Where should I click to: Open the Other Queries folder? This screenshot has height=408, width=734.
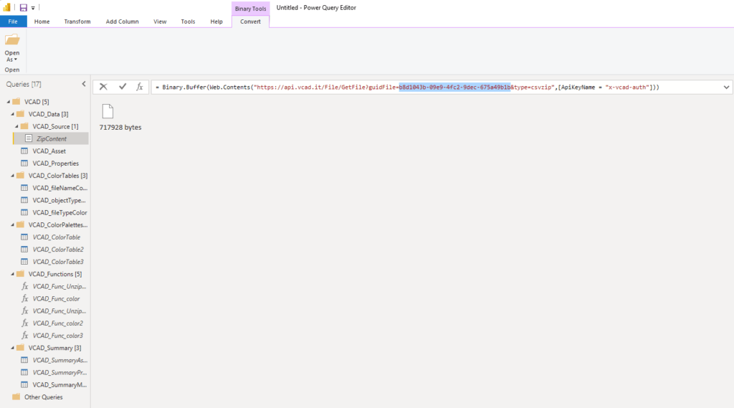pos(43,397)
